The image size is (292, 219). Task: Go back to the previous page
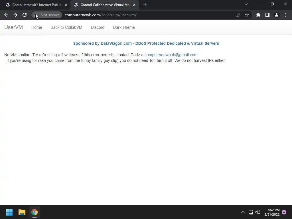coord(6,15)
